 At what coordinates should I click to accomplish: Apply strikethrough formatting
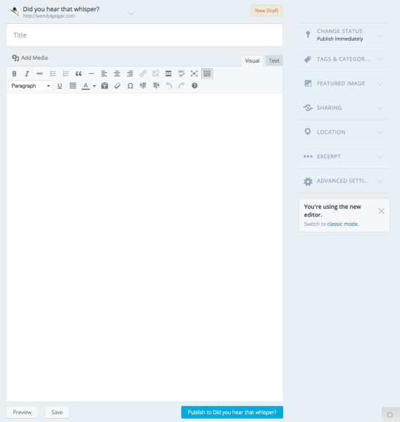(39, 73)
